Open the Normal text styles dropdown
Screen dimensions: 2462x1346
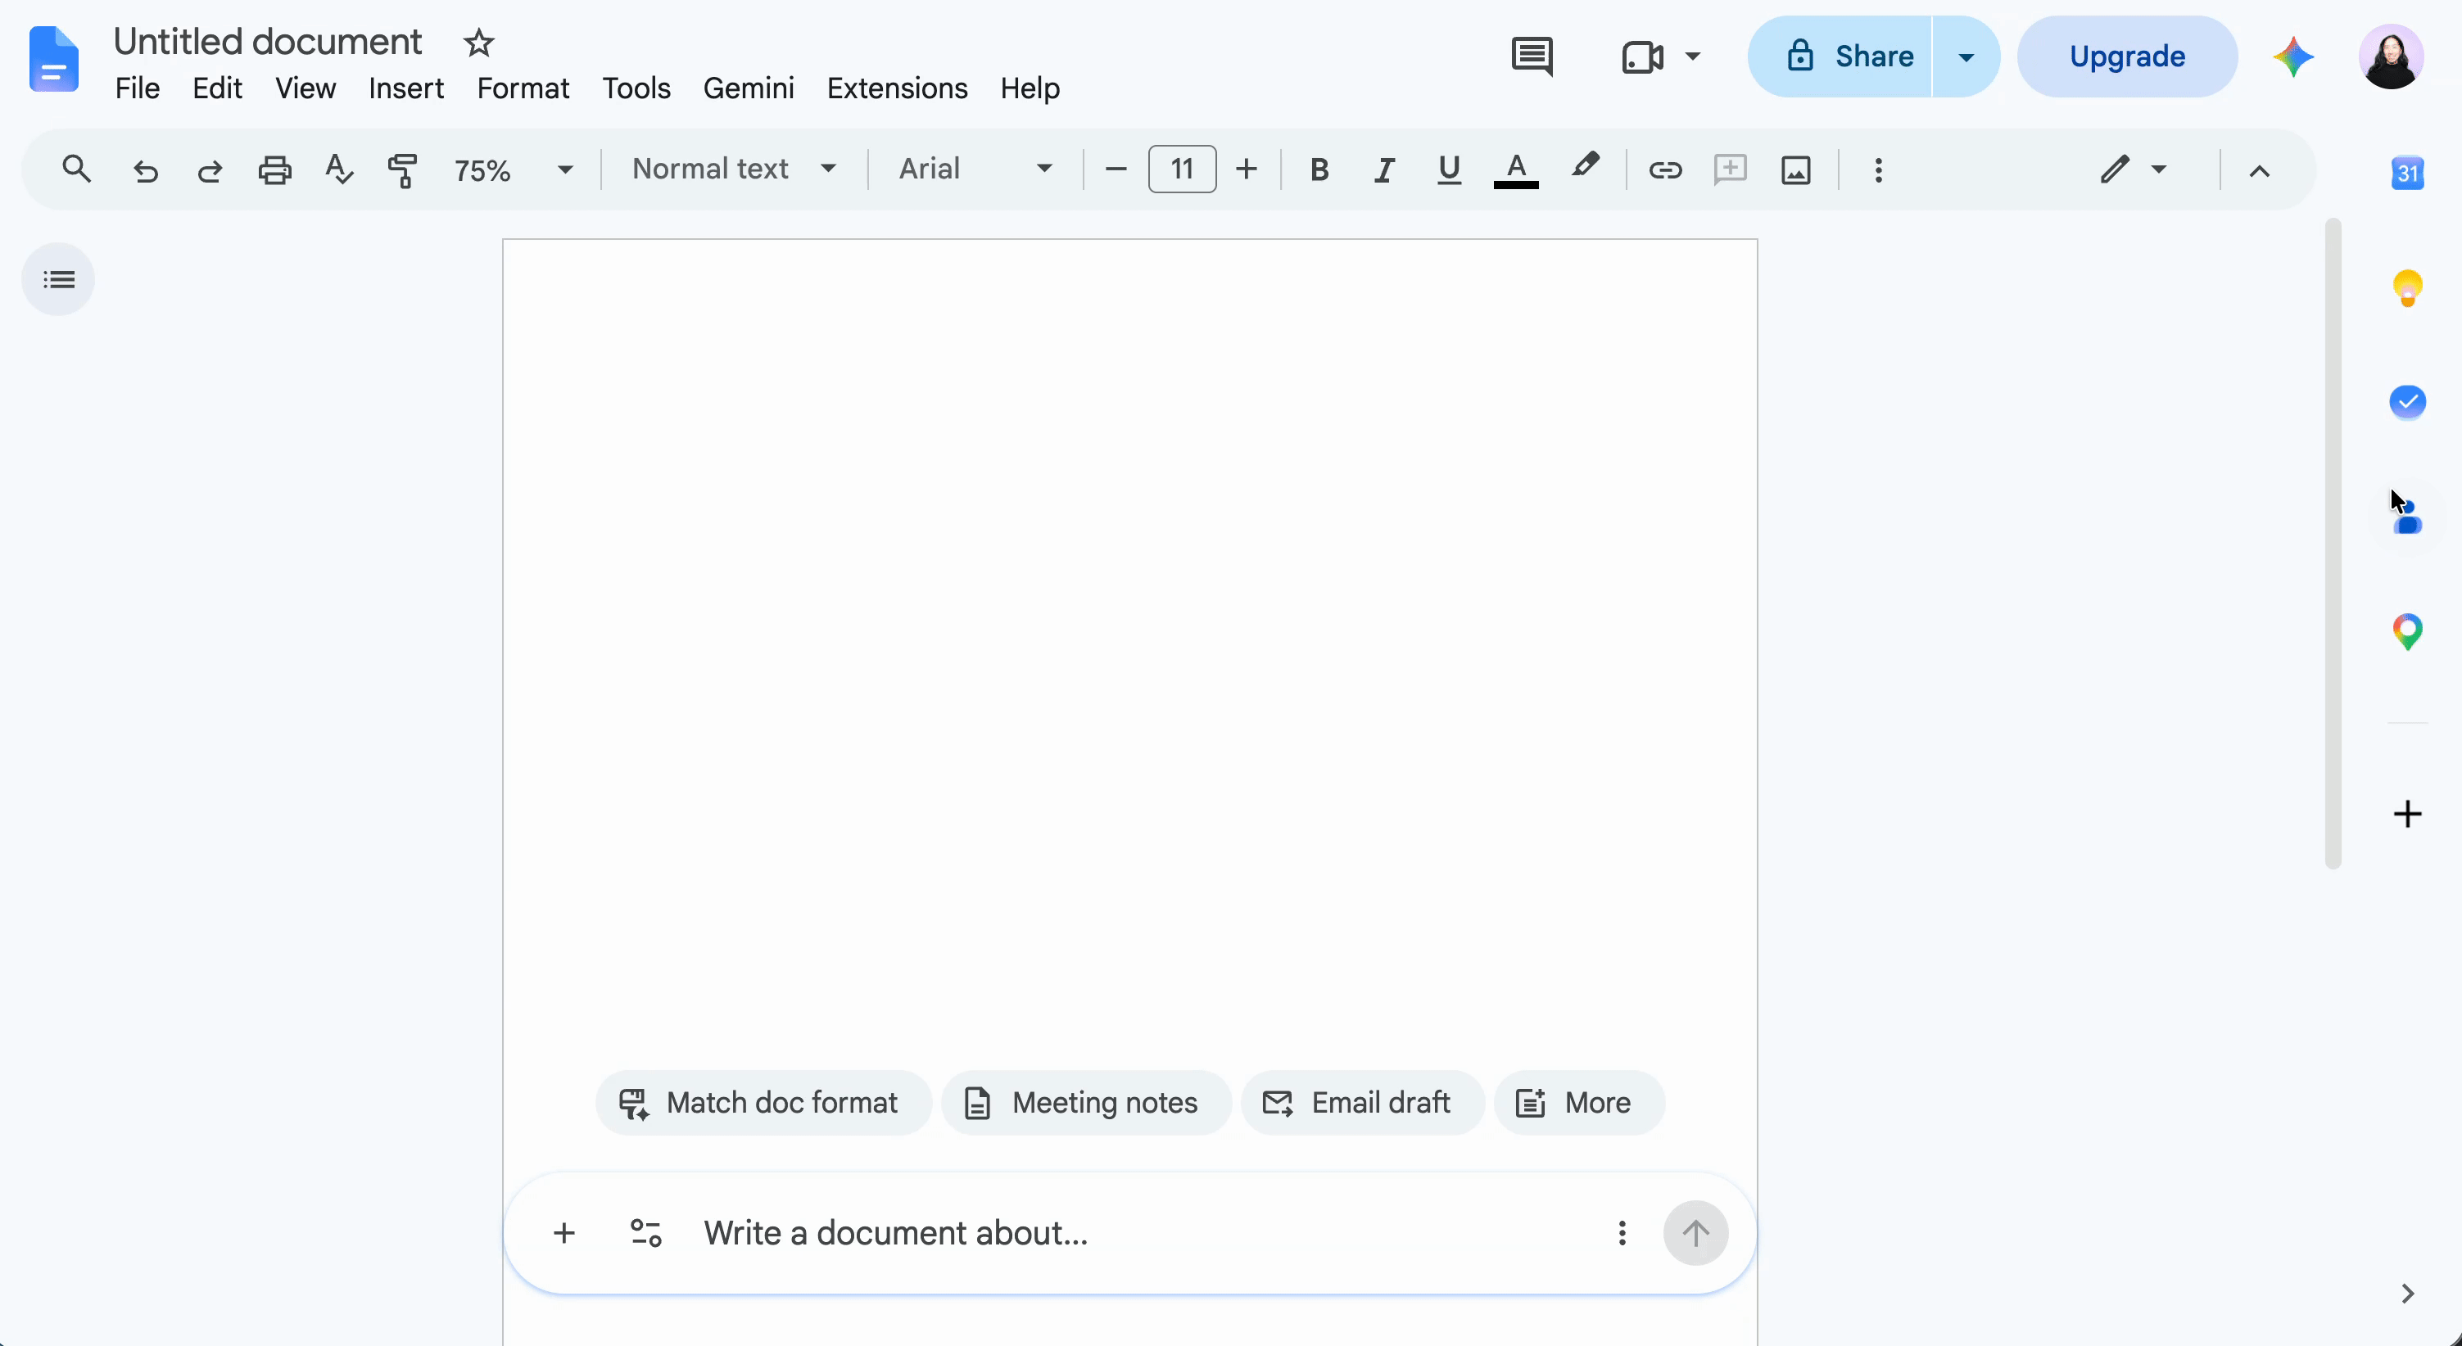(734, 169)
